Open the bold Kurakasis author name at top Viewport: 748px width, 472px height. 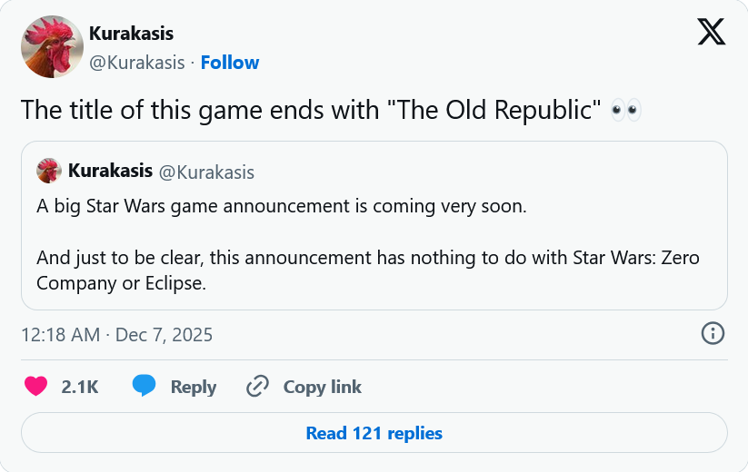coord(131,34)
